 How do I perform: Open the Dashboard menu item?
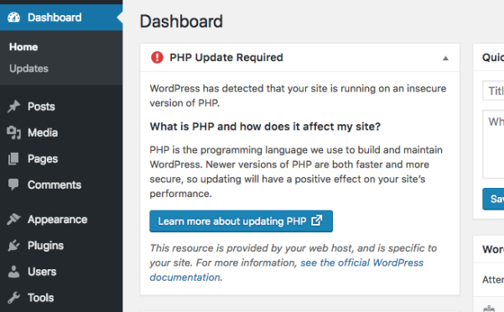click(x=61, y=18)
